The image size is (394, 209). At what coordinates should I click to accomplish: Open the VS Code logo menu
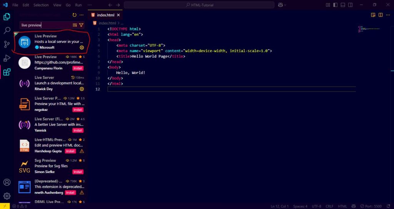(5, 5)
